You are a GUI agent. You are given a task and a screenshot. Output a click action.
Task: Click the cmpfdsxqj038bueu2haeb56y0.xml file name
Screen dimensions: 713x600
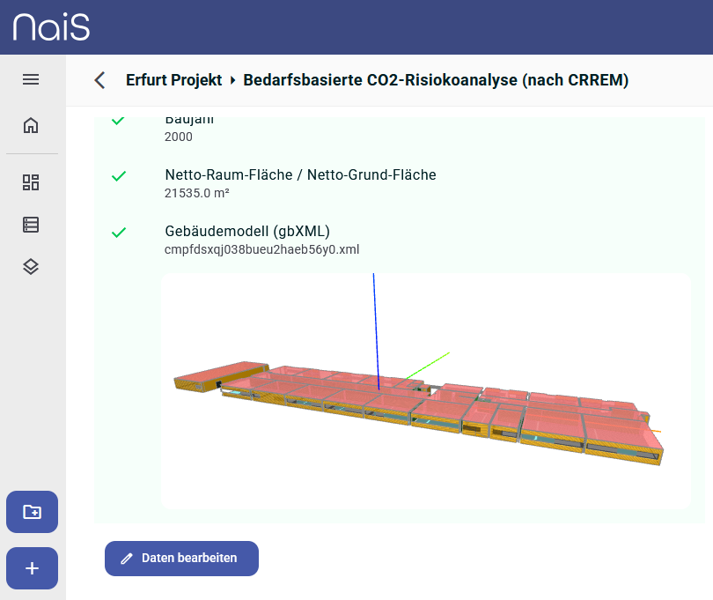(262, 249)
